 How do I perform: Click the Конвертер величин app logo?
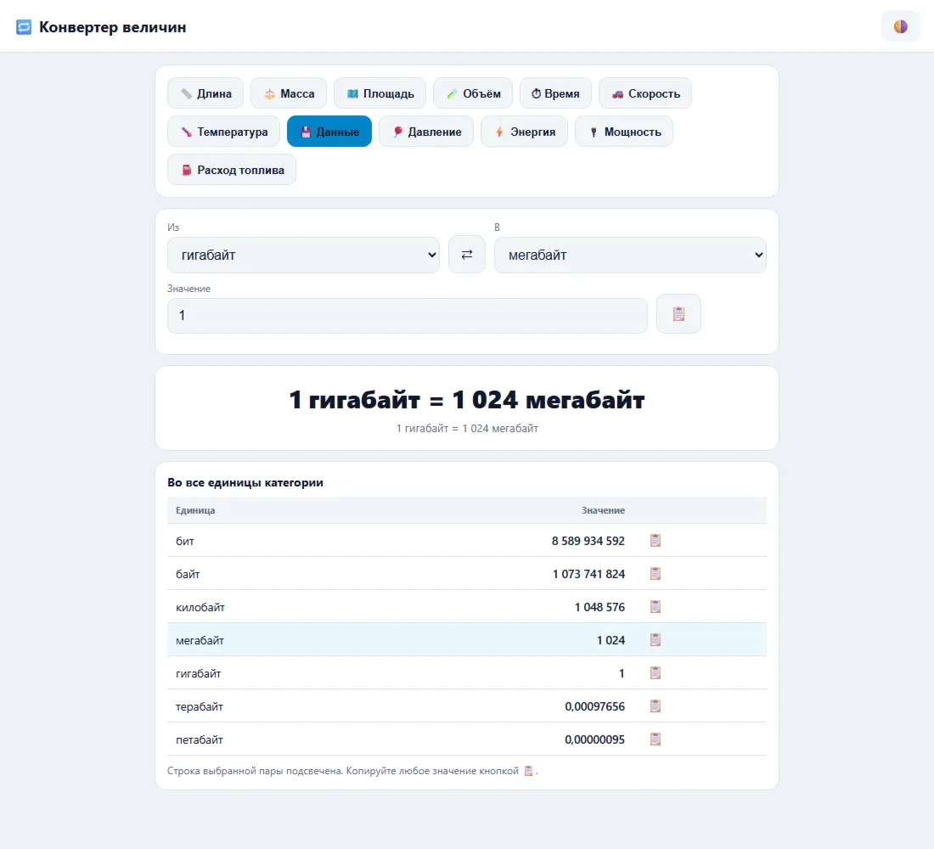coord(24,27)
